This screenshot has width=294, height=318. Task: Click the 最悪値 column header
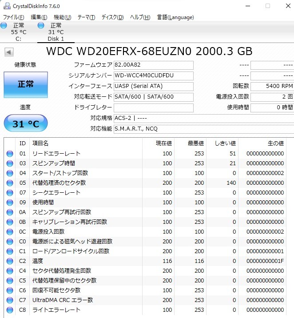[x=196, y=143]
